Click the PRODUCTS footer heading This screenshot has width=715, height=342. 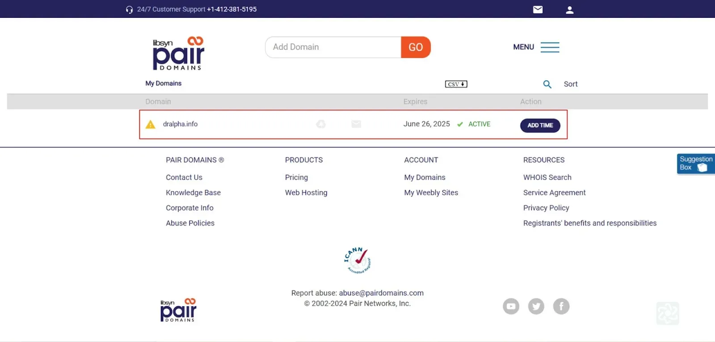point(304,160)
